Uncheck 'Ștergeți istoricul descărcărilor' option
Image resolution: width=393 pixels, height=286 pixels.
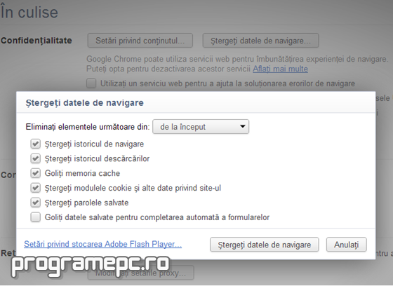tap(35, 158)
